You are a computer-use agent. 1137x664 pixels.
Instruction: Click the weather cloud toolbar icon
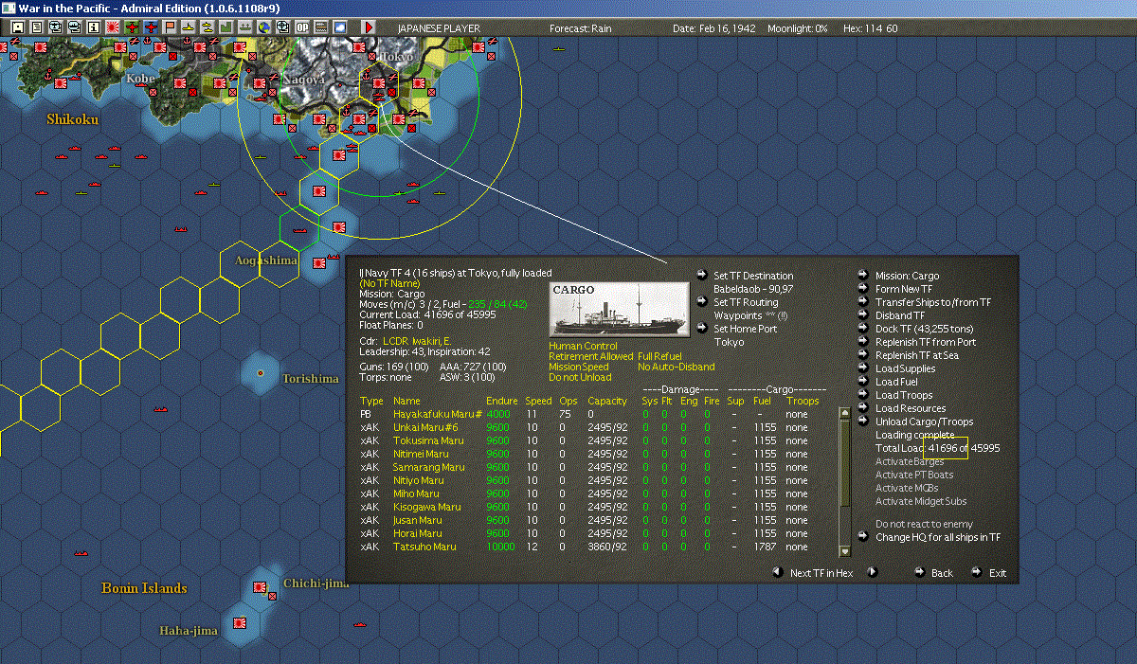(340, 27)
